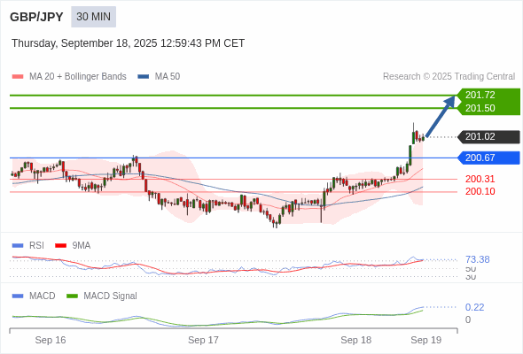The image size is (523, 354).
Task: Toggle the MA 50 legend entry
Action: coord(159,77)
